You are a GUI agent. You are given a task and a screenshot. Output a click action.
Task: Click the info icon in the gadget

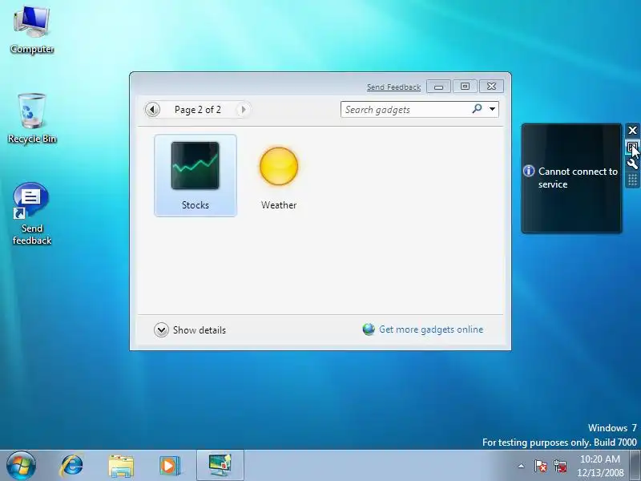point(529,171)
